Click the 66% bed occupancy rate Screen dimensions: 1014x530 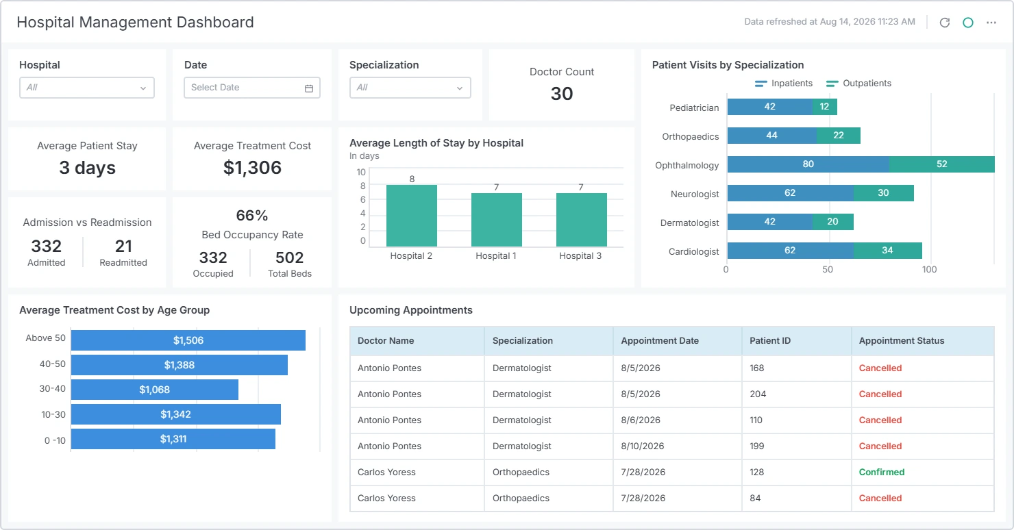pos(252,216)
